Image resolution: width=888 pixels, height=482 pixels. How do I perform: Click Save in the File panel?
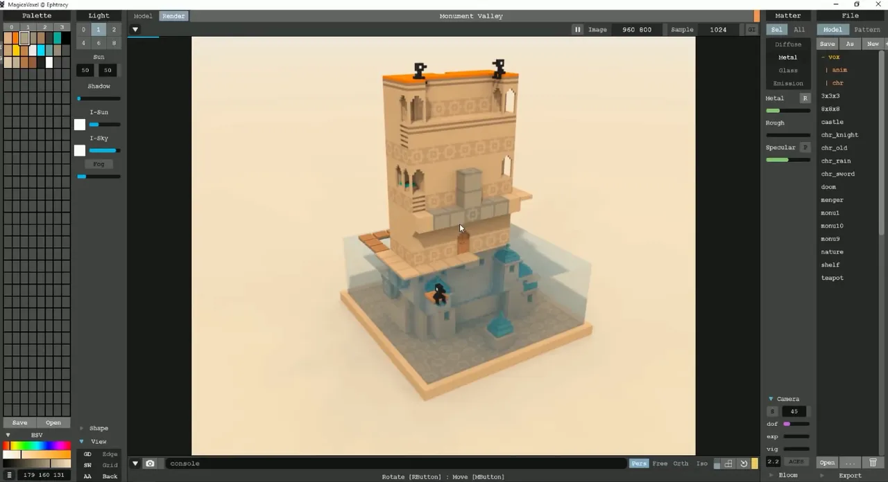[827, 44]
